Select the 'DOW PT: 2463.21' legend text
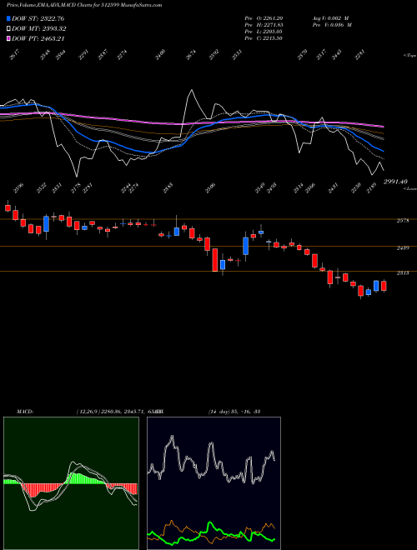The width and height of the screenshot is (417, 550). point(38,38)
